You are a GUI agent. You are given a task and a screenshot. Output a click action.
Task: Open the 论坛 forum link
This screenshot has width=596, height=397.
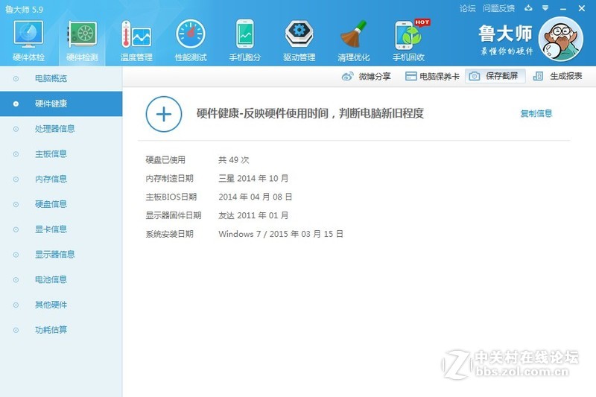tap(468, 8)
